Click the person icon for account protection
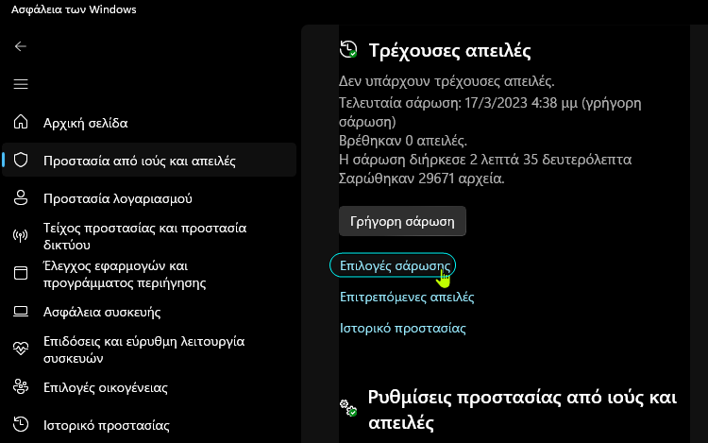The image size is (708, 443). [21, 197]
